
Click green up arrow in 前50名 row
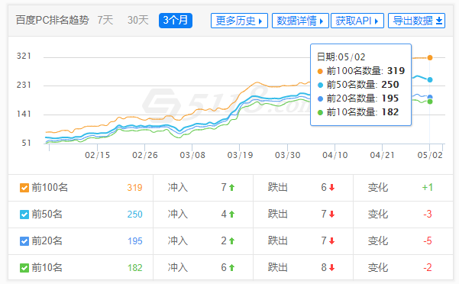click(232, 215)
